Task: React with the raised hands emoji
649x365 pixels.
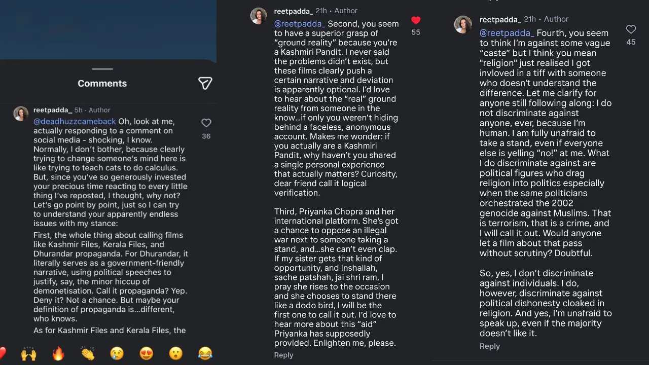Action: [29, 353]
